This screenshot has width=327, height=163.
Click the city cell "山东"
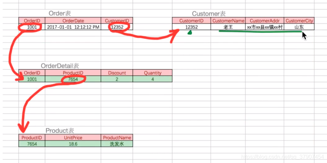pos(299,27)
